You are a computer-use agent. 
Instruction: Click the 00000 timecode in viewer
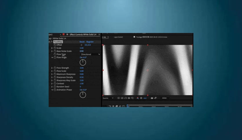coord(164,98)
